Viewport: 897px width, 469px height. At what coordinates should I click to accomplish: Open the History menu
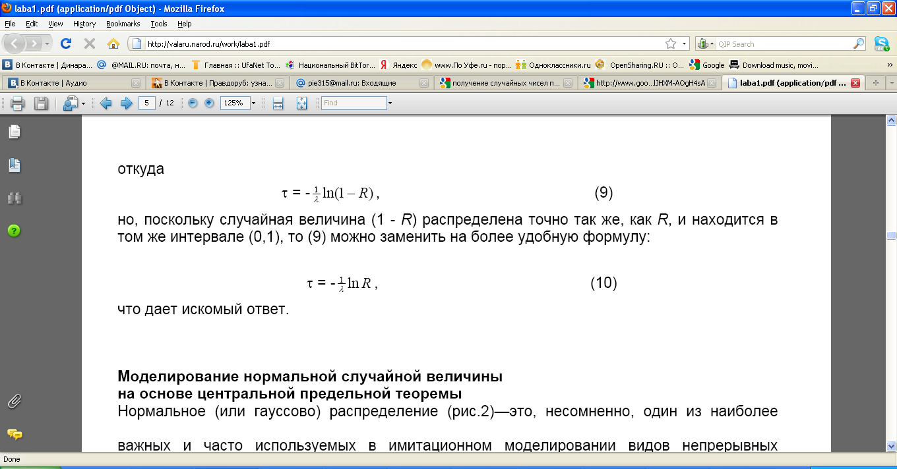pyautogui.click(x=84, y=24)
